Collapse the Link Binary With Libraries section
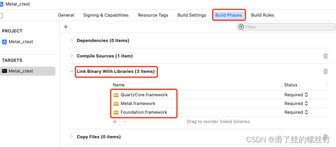Image resolution: width=336 pixels, height=147 pixels. click(x=72, y=71)
